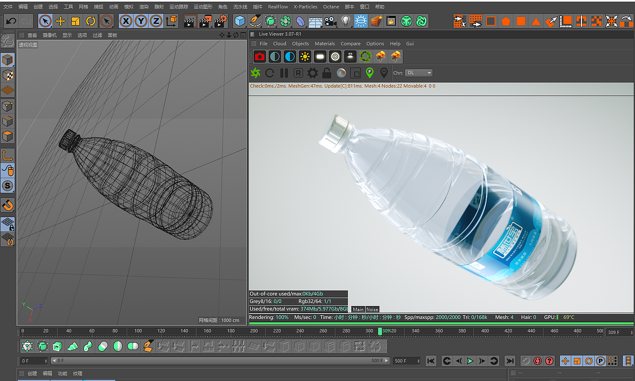635x381 pixels.
Task: Open Live Viewer File menu
Action: click(263, 44)
